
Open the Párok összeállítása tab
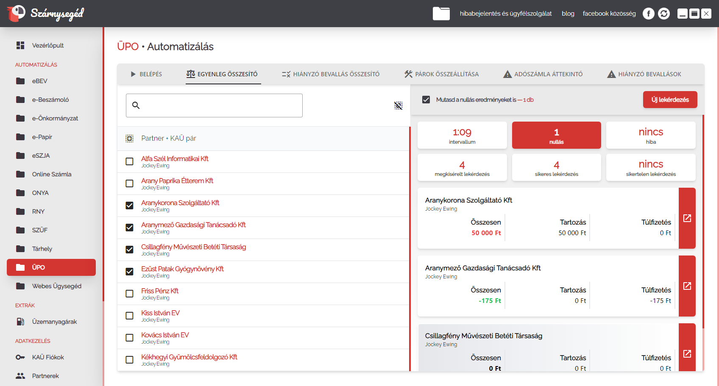[441, 74]
